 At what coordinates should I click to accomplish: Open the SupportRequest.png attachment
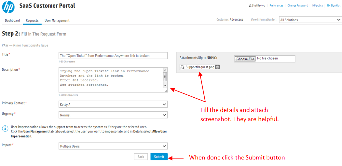[200, 67]
